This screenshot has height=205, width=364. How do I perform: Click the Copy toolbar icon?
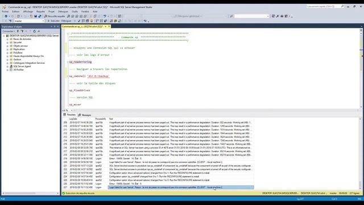pos(95,16)
